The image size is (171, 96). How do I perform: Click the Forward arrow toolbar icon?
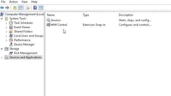(7, 8)
